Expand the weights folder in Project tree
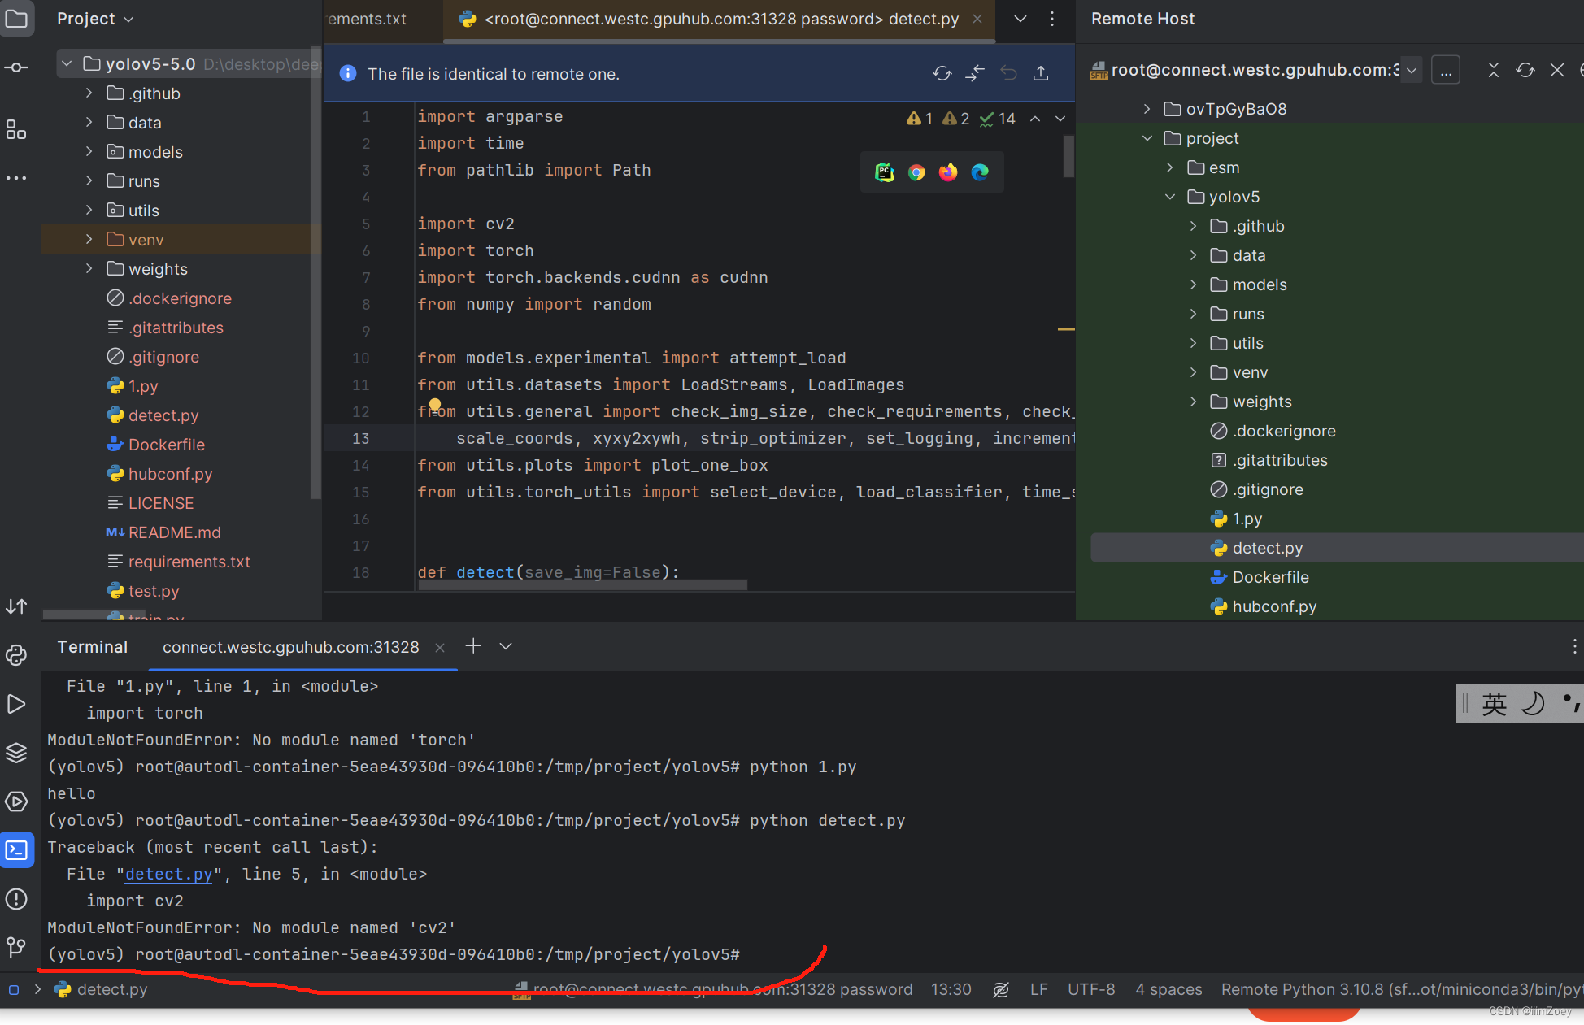The width and height of the screenshot is (1584, 1025). 89,269
